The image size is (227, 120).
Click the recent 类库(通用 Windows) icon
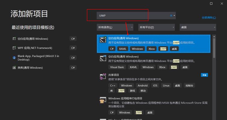[x=14, y=67]
